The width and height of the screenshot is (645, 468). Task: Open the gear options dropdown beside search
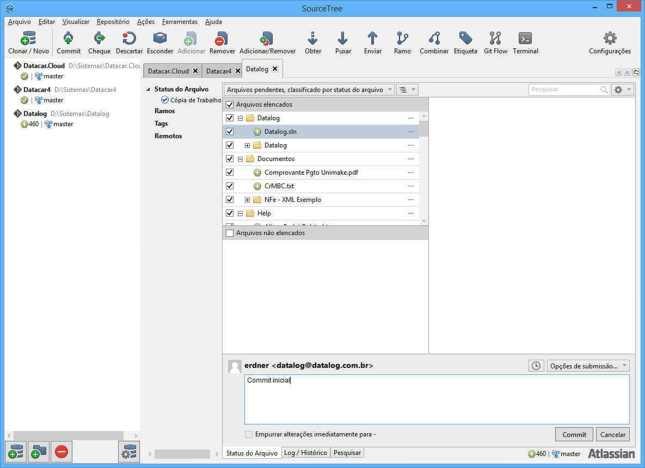click(x=623, y=90)
